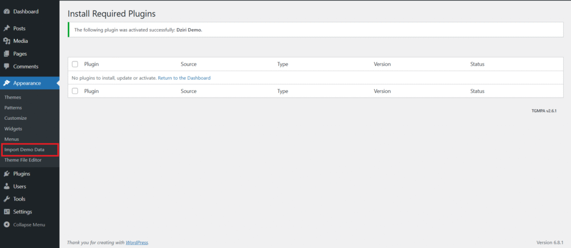Tick the select-all checkbox in table header
571x248 pixels.
75,64
